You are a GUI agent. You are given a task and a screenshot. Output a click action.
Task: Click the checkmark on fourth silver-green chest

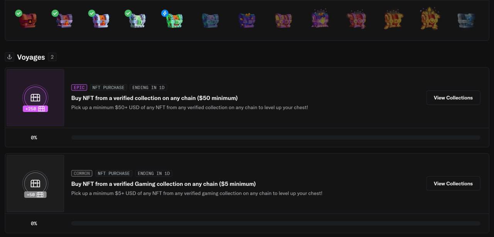coord(128,13)
